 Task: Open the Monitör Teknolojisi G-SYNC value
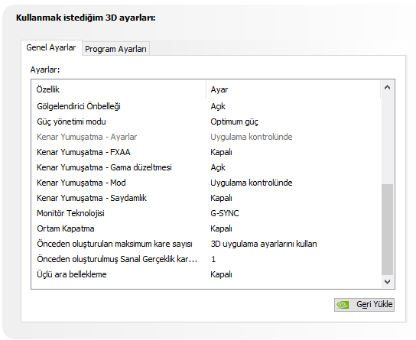pyautogui.click(x=225, y=213)
